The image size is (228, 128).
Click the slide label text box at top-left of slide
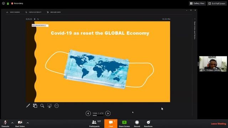coord(40,25)
